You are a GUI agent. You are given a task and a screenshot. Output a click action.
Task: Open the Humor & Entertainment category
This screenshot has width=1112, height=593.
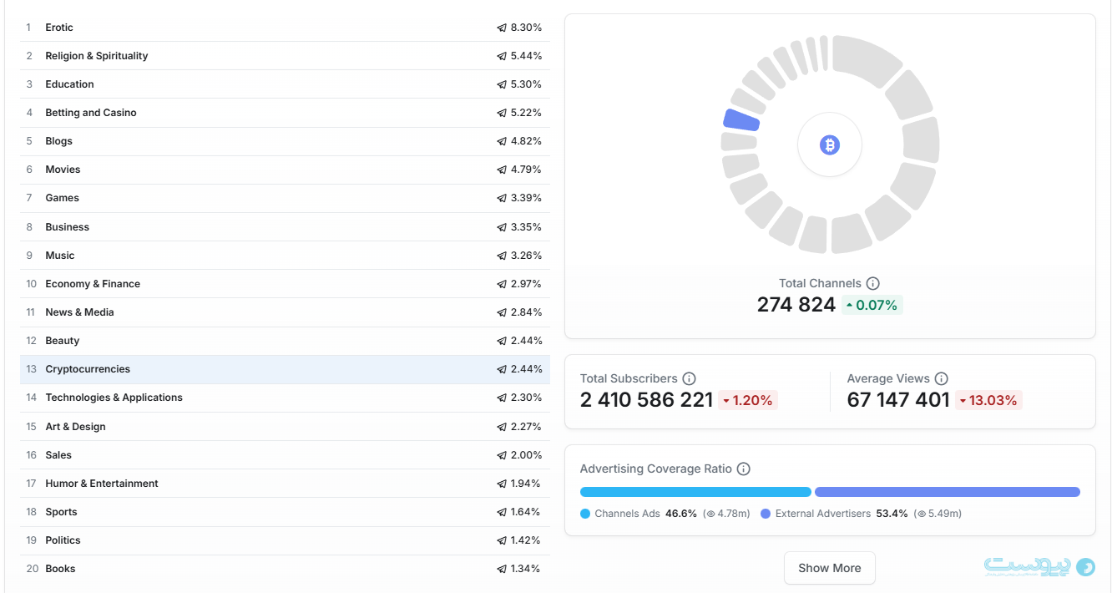point(102,484)
